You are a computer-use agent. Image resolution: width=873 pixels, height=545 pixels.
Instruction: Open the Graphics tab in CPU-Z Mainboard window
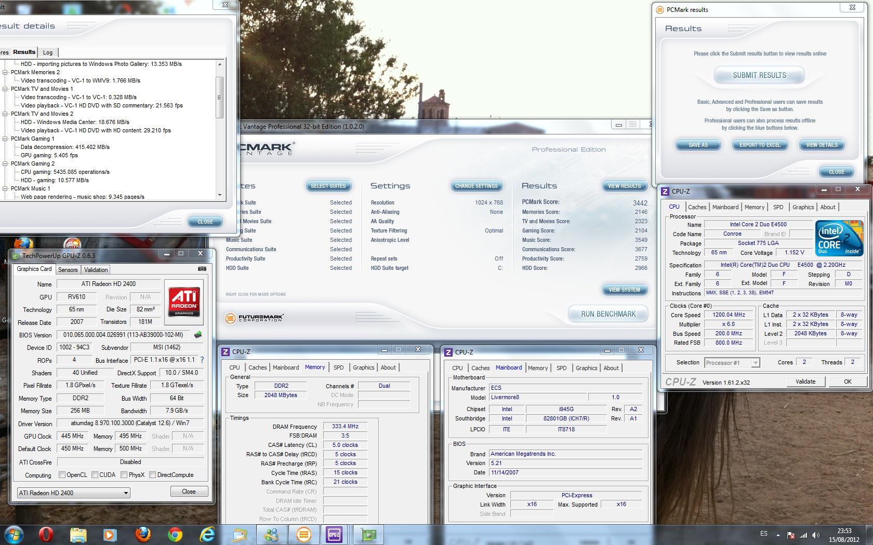(x=586, y=368)
